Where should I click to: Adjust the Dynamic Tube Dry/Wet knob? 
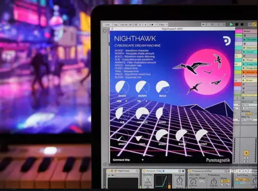(x=147, y=180)
